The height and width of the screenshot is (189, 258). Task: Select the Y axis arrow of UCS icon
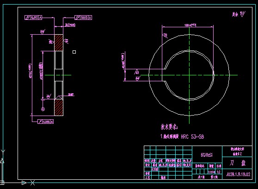(x=2, y=160)
